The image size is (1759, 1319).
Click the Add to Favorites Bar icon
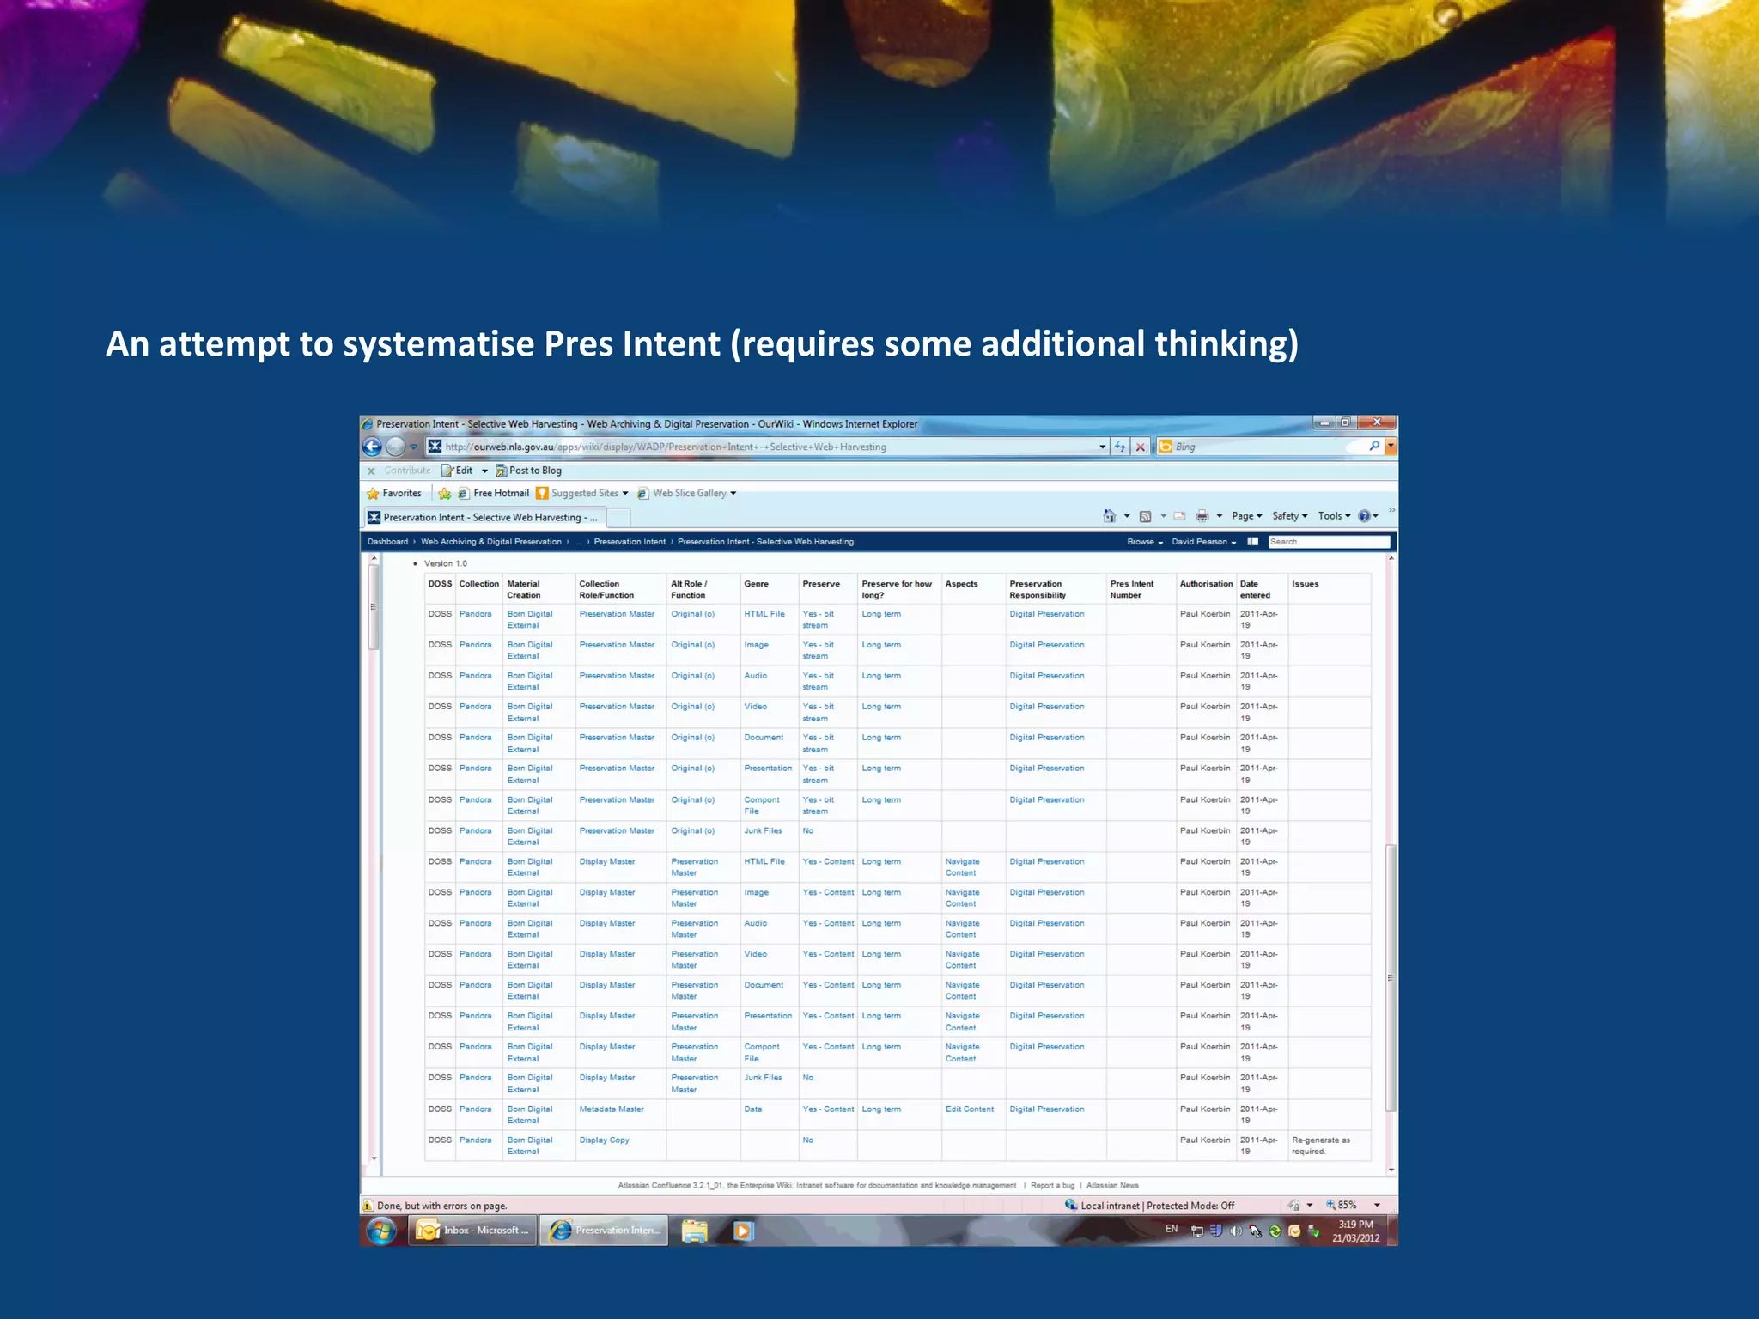444,493
